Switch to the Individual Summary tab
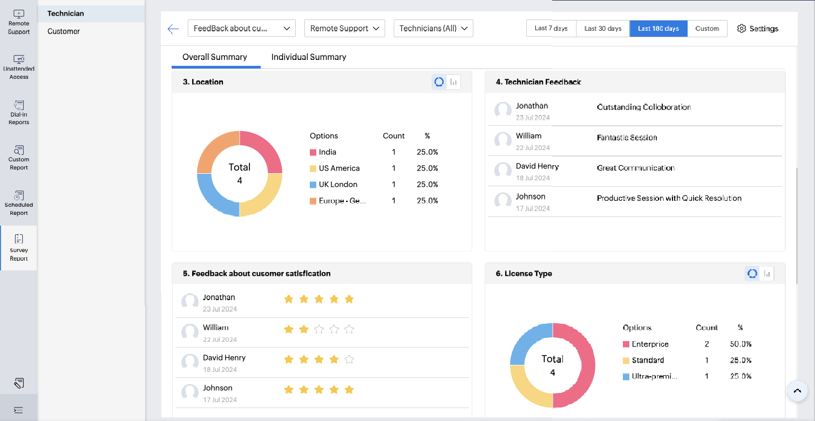The height and width of the screenshot is (421, 815). 308,57
